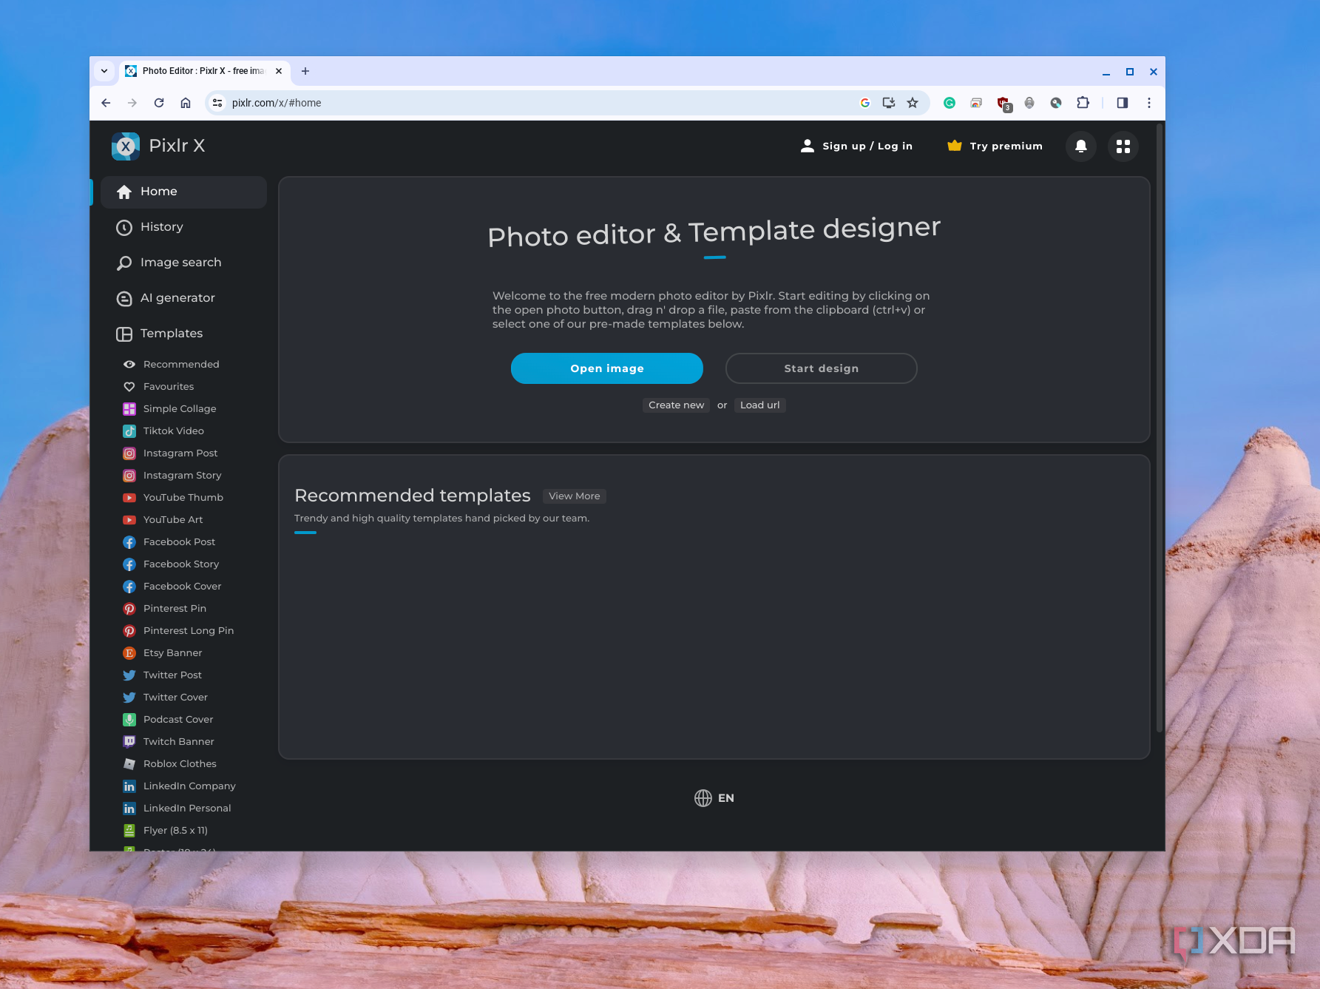Select LinkedIn Company template category

(x=179, y=786)
